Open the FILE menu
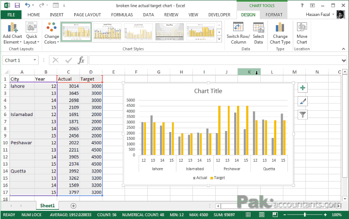The image size is (349, 219). pyautogui.click(x=11, y=15)
